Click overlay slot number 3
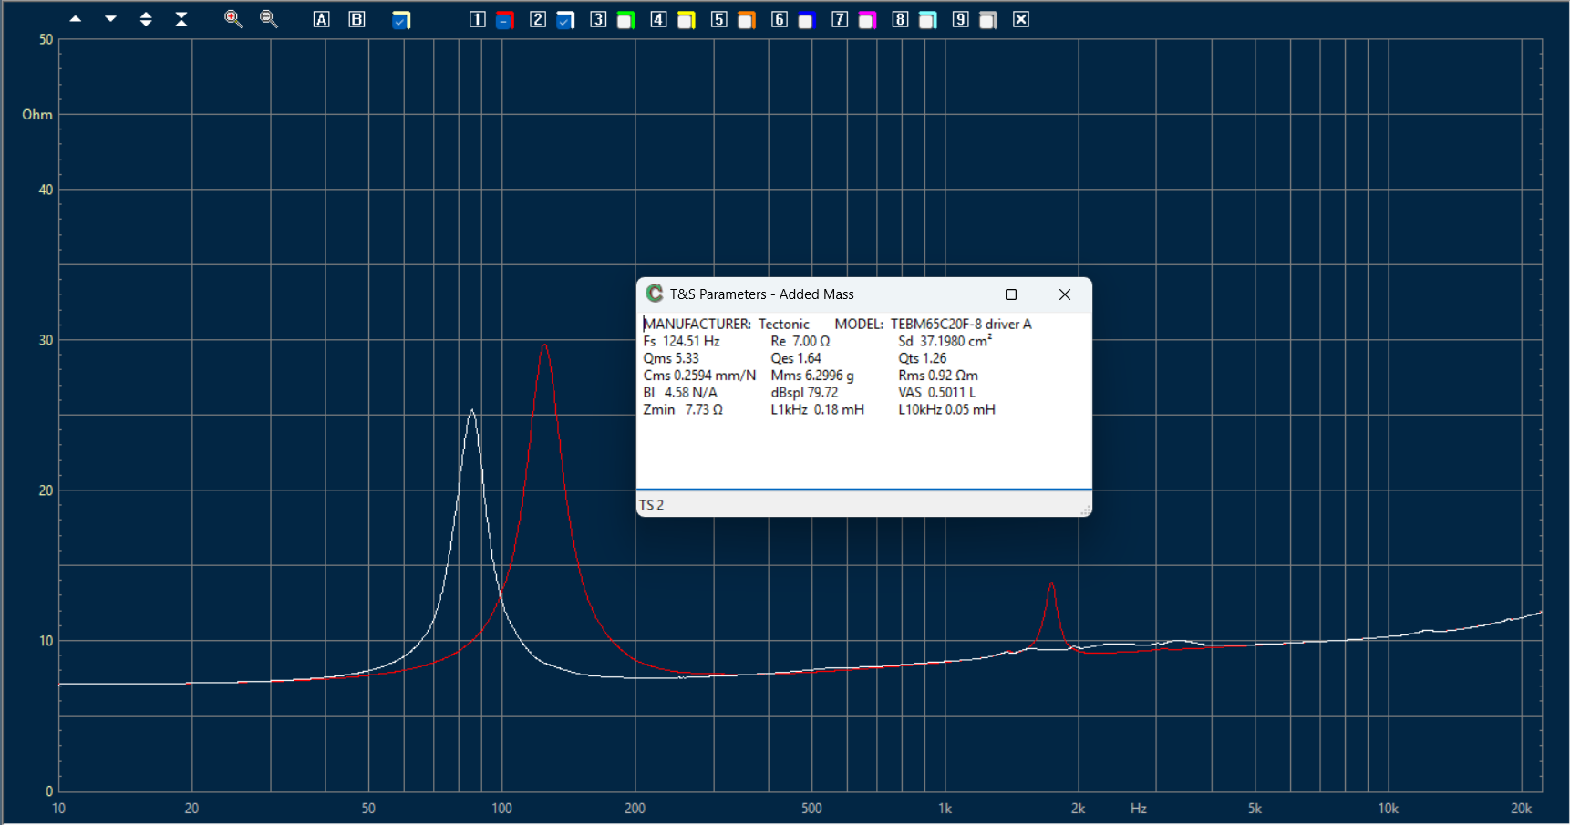Viewport: 1570px width, 825px height. click(598, 19)
